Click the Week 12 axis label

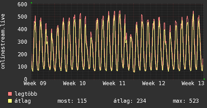click(153, 83)
